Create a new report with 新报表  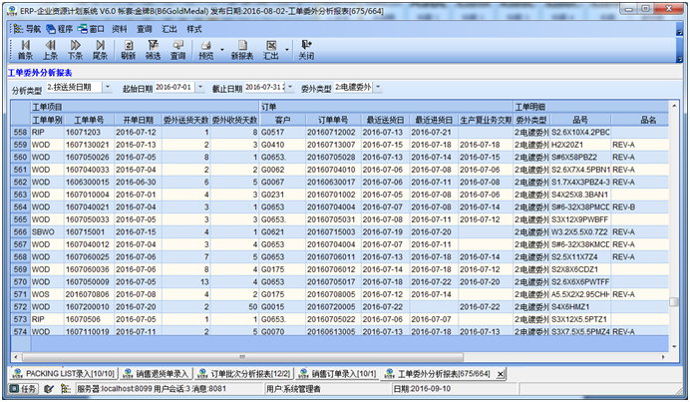click(242, 50)
